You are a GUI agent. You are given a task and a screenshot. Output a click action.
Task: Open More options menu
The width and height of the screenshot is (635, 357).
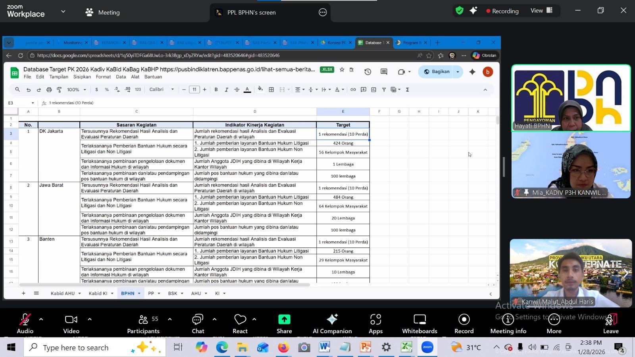[554, 320]
